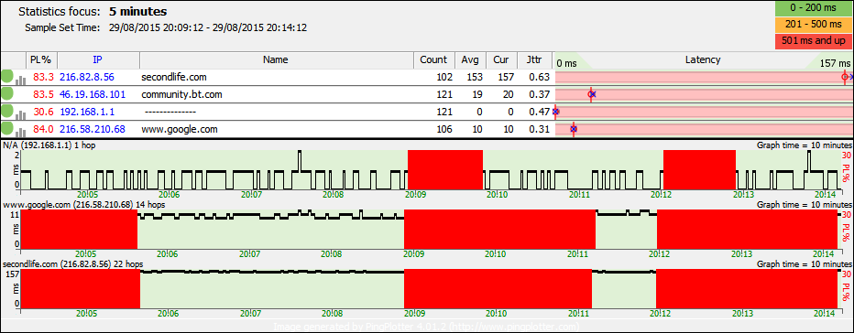
Task: Toggle the graph bars icon for 192.168.1.1
Action: point(21,114)
